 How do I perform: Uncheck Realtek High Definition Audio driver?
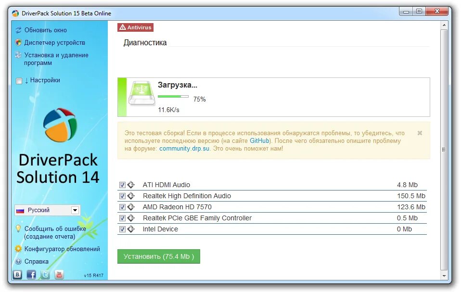pyautogui.click(x=122, y=196)
